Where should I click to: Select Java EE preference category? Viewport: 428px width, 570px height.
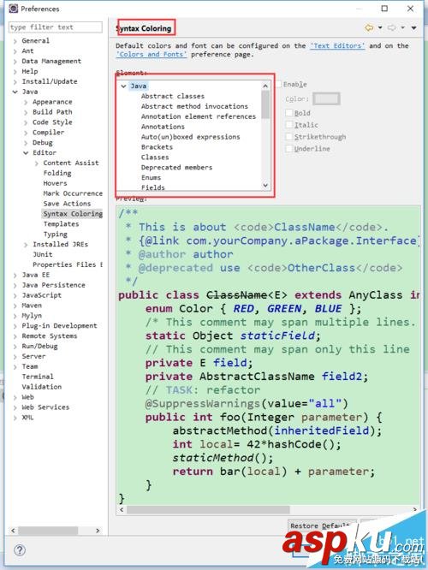pyautogui.click(x=36, y=275)
